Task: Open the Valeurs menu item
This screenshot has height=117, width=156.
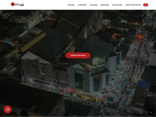Action: (94, 5)
